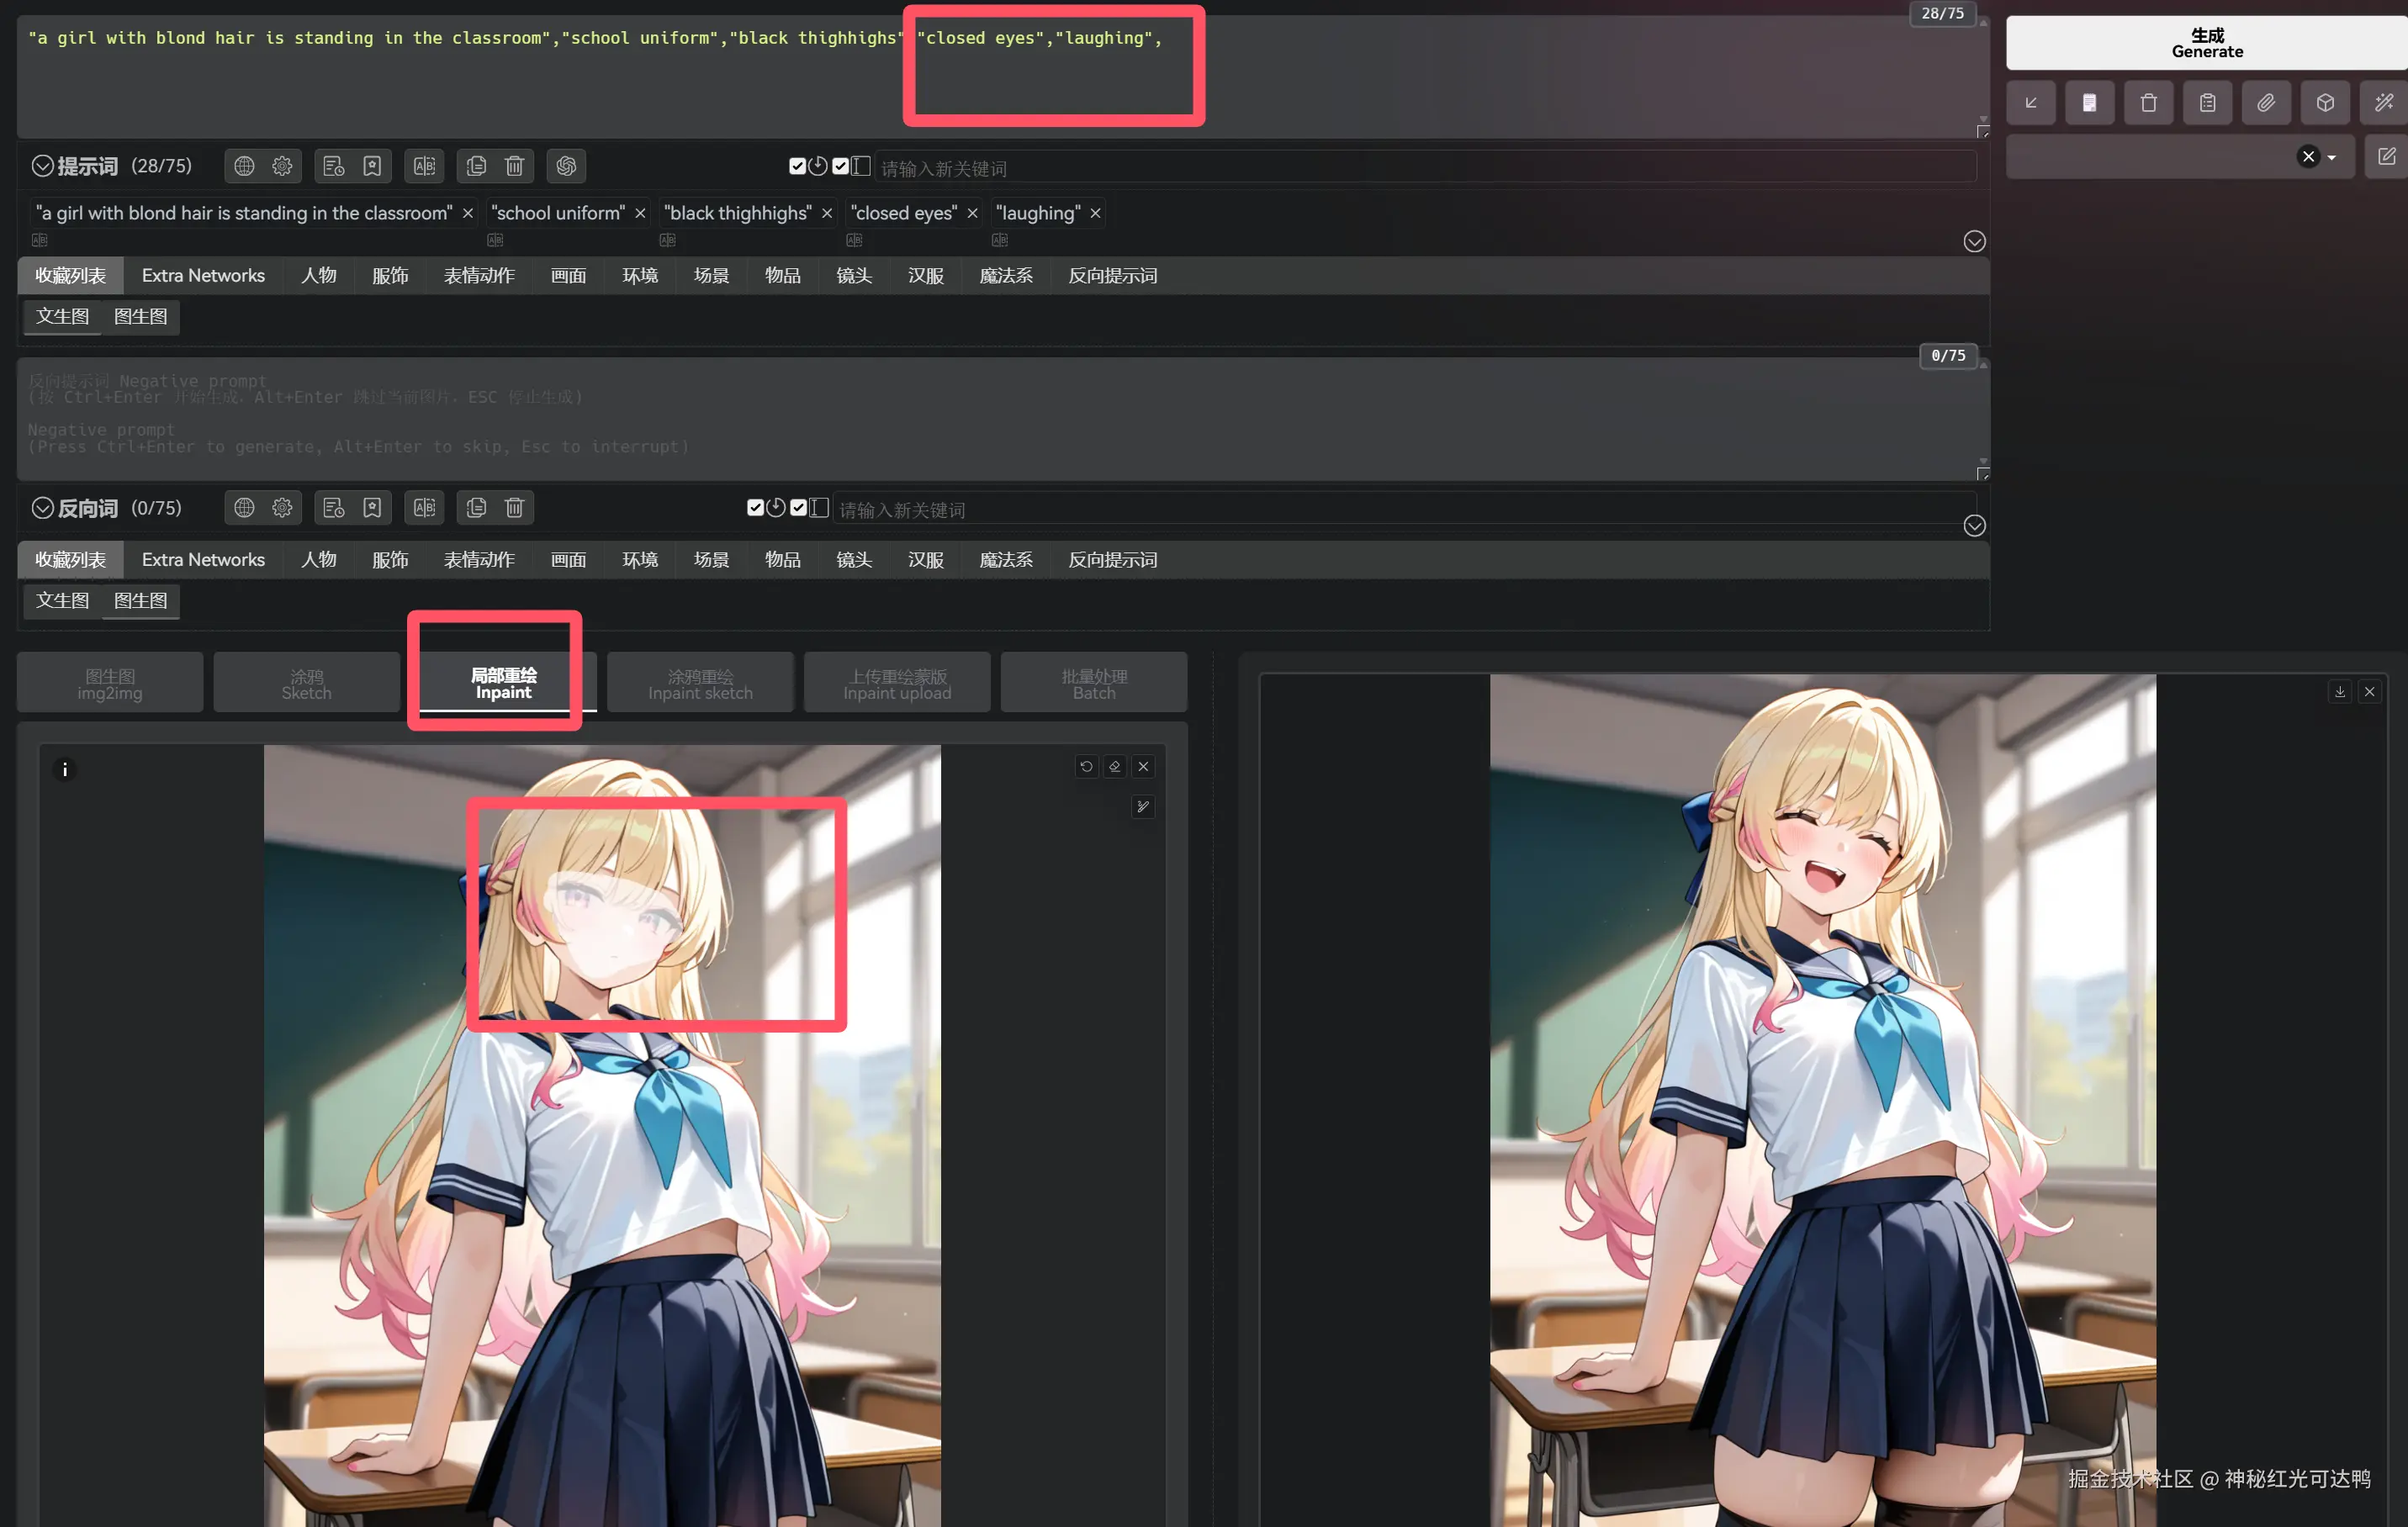Click the Generate button

2206,42
